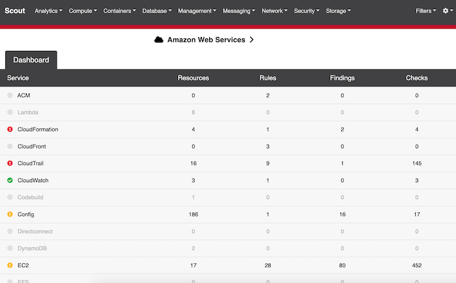Click EC2 findings value 80
Image resolution: width=456 pixels, height=283 pixels.
342,265
